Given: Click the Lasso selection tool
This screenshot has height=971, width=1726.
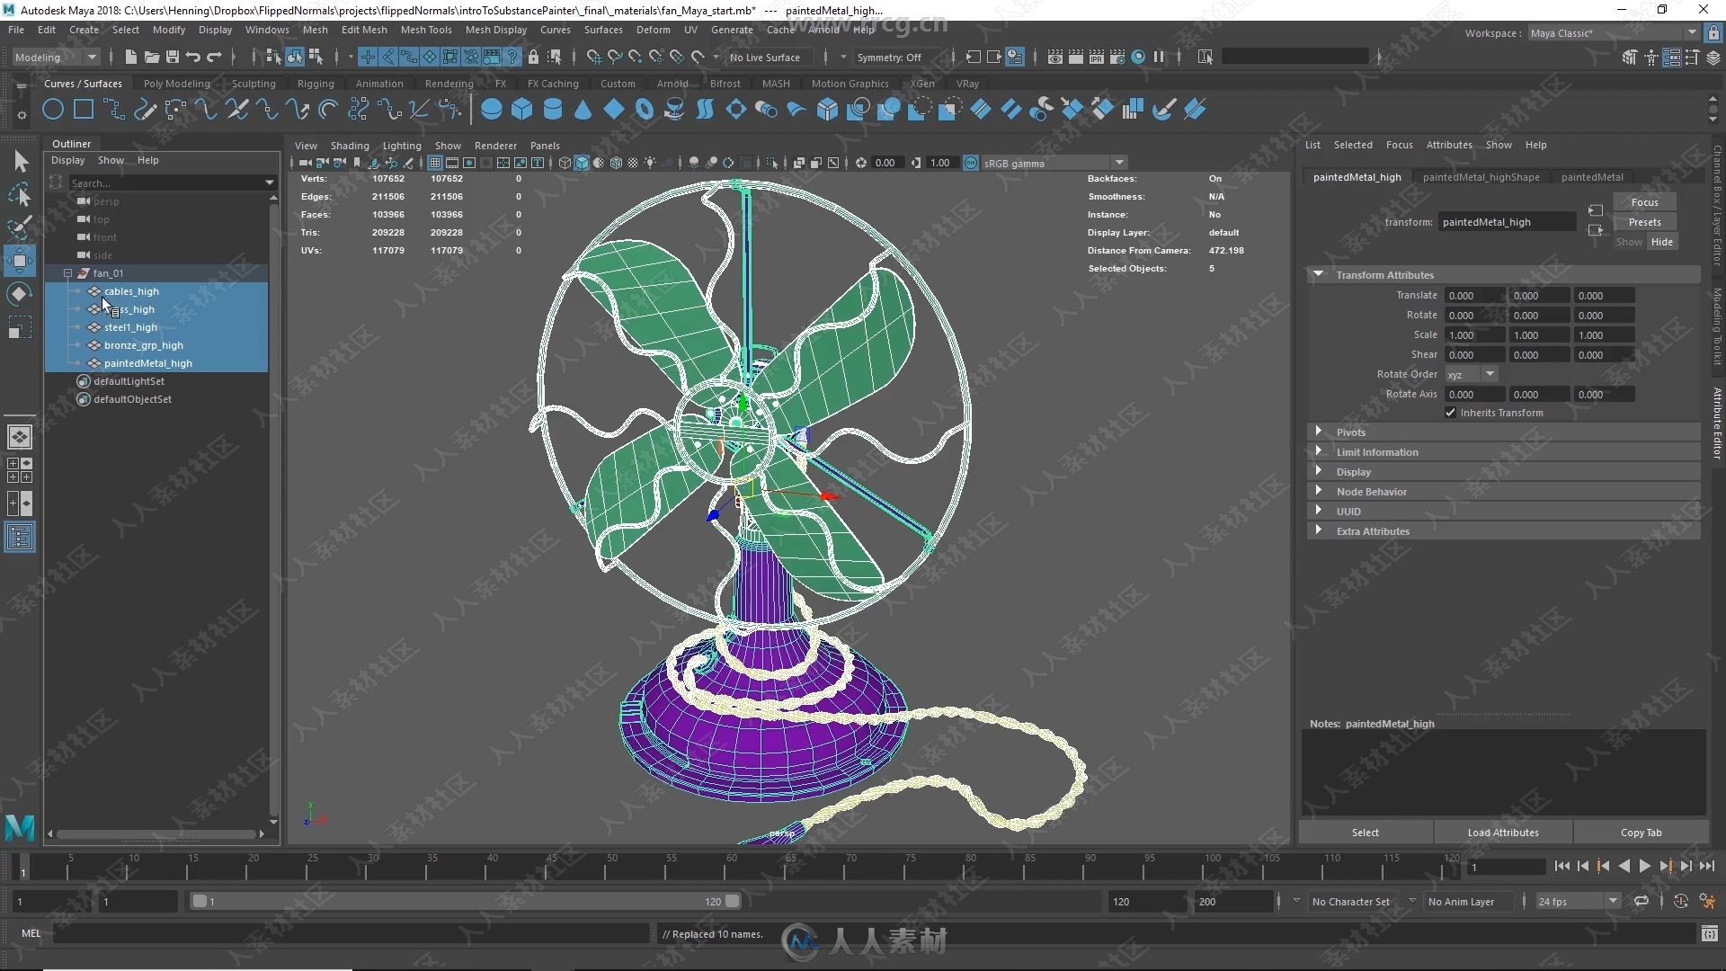Looking at the screenshot, I should click(x=20, y=194).
